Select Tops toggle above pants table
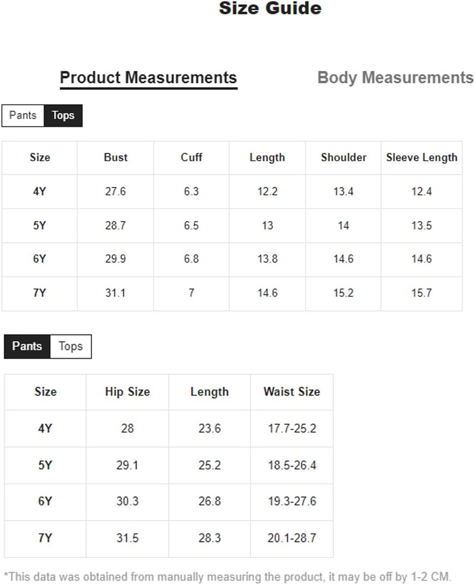The image size is (475, 585). point(70,346)
